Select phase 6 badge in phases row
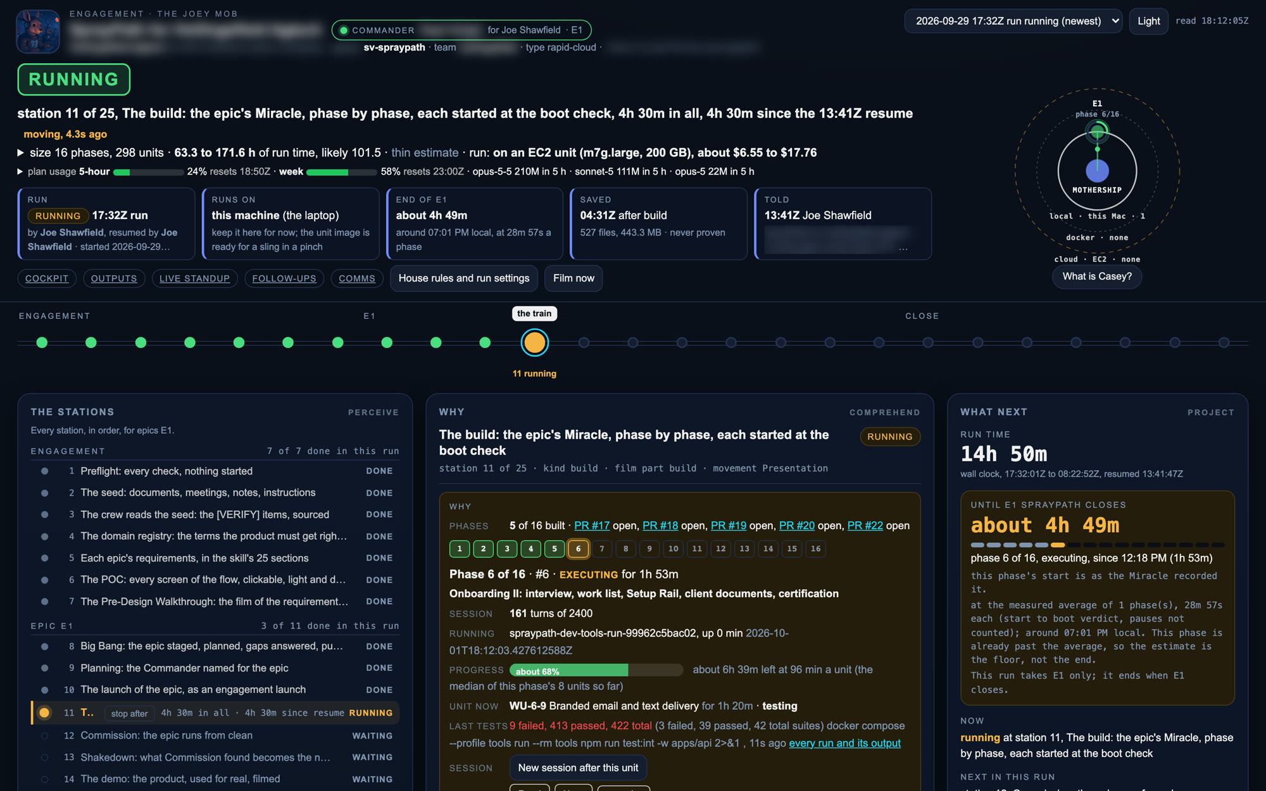Image resolution: width=1266 pixels, height=791 pixels. pyautogui.click(x=578, y=549)
